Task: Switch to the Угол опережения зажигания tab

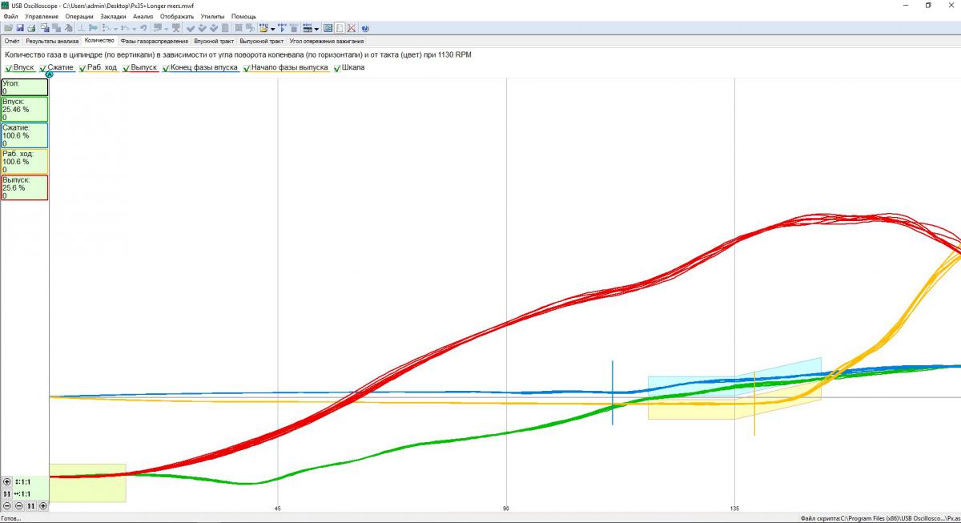Action: [326, 40]
